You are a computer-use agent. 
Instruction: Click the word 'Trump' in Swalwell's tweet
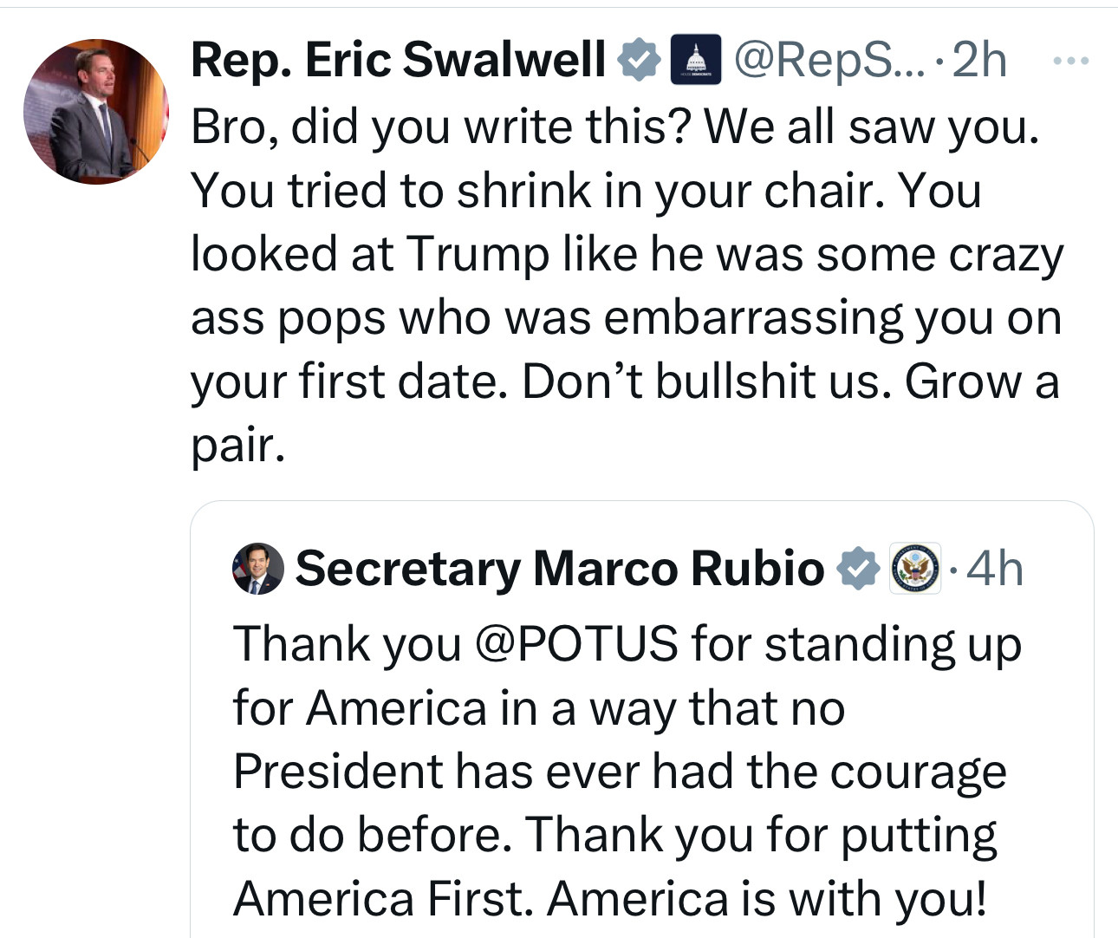(478, 254)
